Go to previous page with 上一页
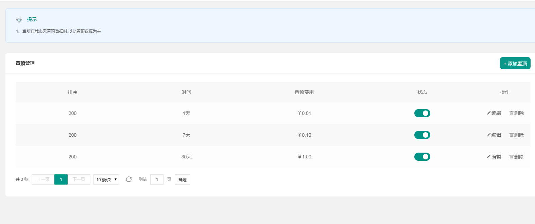 [43, 179]
